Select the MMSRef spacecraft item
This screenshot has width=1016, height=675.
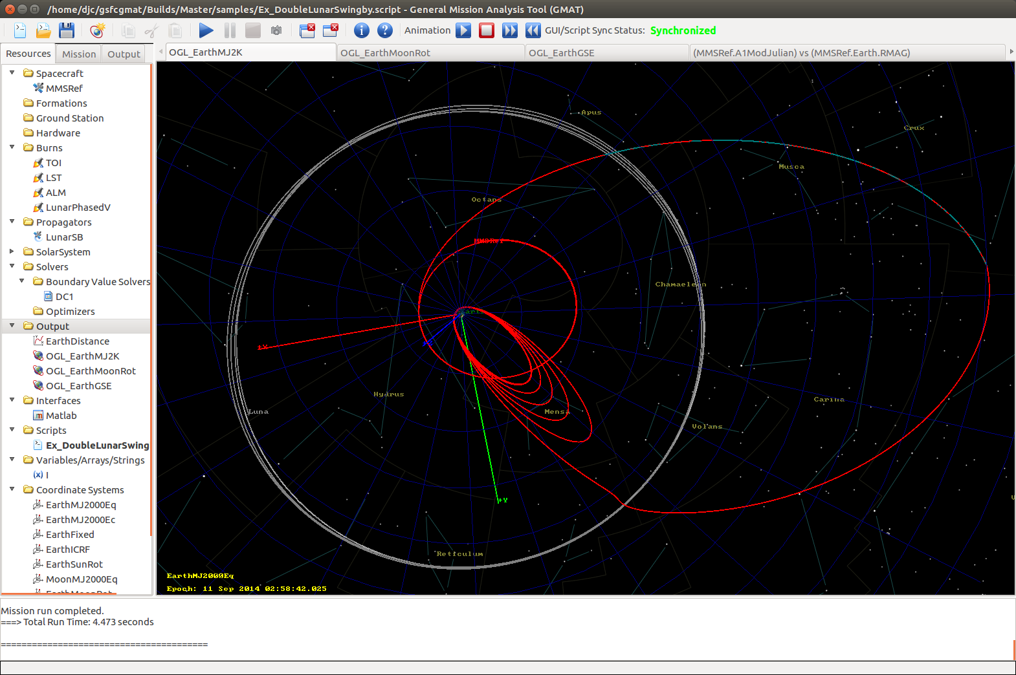pyautogui.click(x=58, y=88)
